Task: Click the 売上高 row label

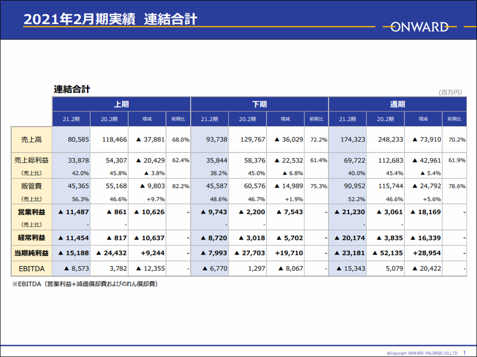Action: point(32,140)
